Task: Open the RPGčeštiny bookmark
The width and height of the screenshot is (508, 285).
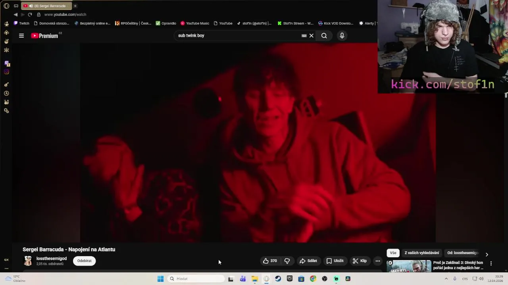Action: click(133, 23)
